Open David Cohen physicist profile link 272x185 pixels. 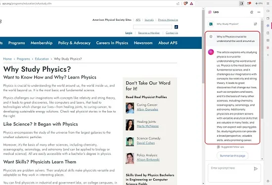coord(146,143)
